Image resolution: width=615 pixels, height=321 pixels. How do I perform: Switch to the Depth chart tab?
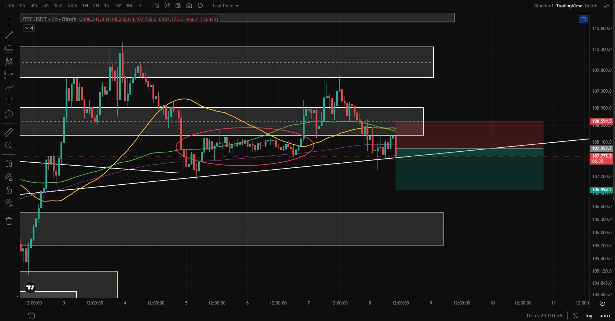(x=591, y=6)
